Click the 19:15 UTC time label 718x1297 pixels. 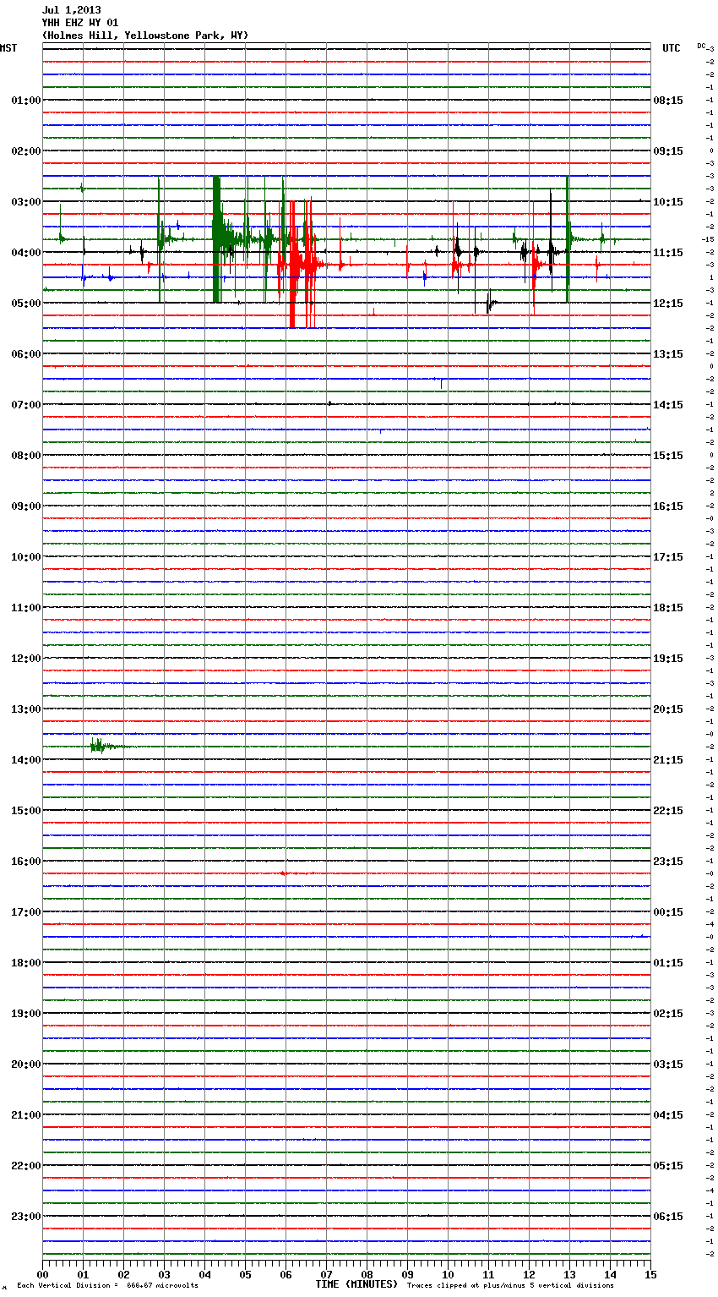(x=668, y=659)
